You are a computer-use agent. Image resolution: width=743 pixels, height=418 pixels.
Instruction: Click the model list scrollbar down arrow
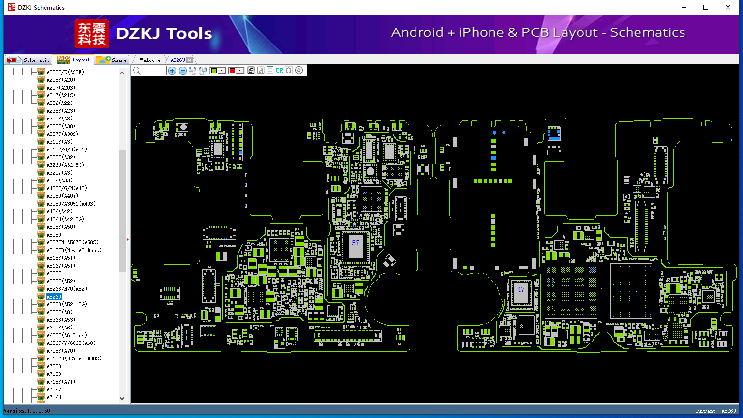[122, 399]
